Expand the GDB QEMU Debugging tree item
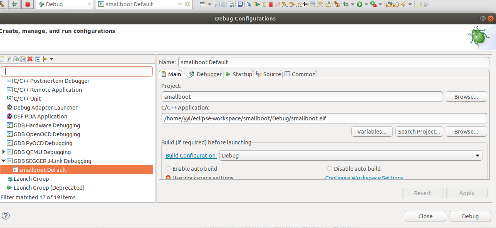496x228 pixels. tap(3, 152)
